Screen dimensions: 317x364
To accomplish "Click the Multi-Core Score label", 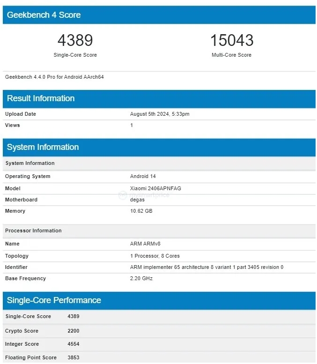I will [x=231, y=55].
